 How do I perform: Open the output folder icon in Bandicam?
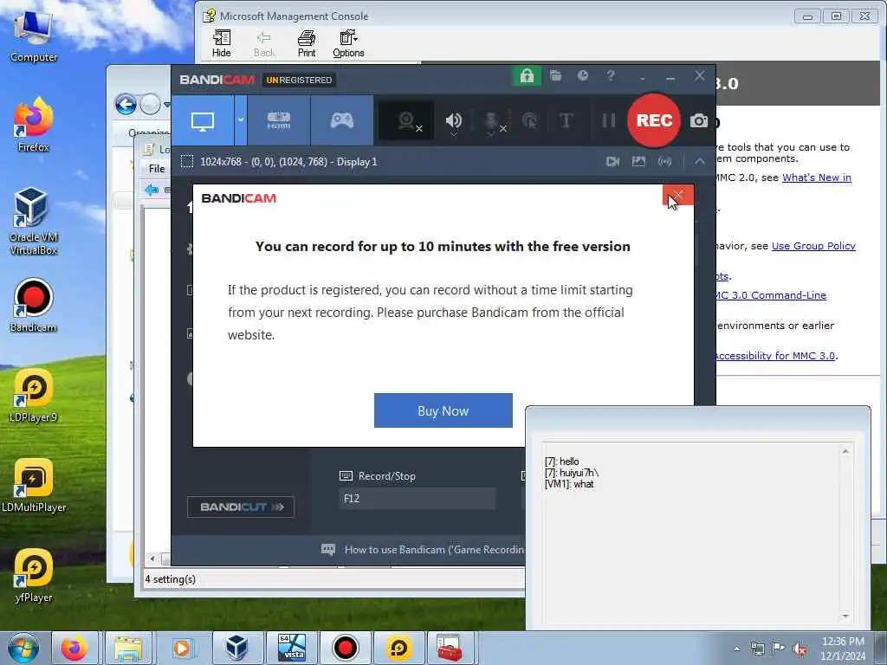click(555, 75)
